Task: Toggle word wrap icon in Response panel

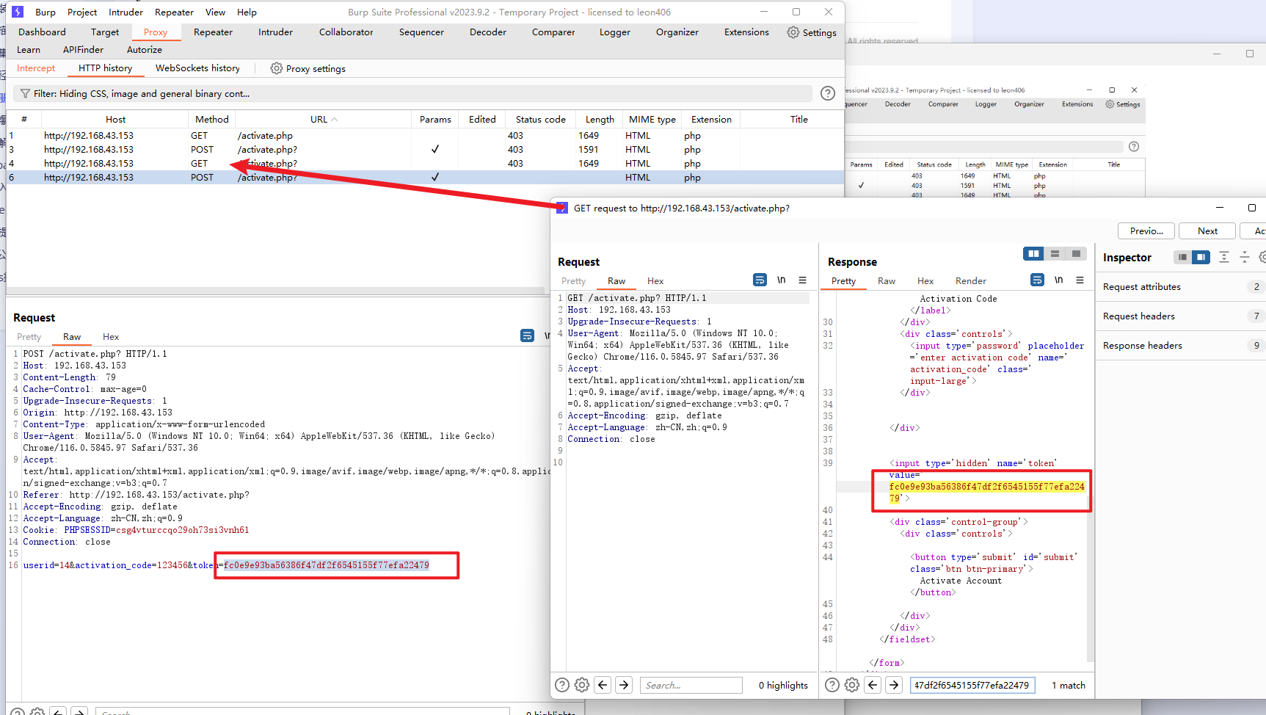Action: tap(1037, 280)
